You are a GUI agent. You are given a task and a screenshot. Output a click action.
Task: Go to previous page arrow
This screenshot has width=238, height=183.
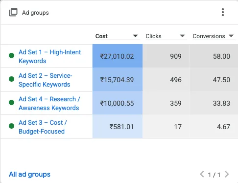pyautogui.click(x=202, y=174)
